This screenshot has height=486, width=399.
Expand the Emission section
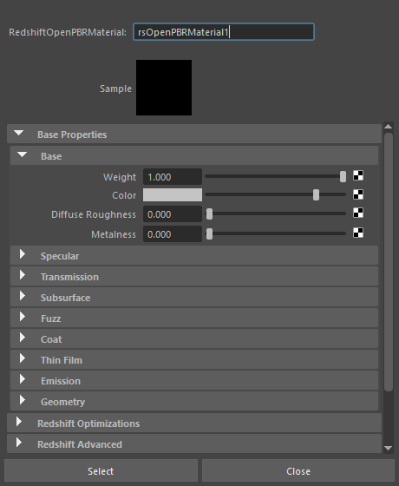click(x=194, y=380)
